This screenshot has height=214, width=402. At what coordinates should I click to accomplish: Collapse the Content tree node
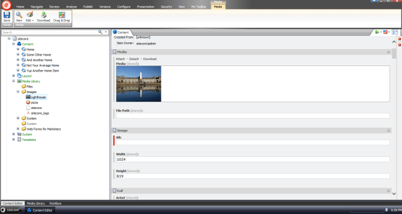pyautogui.click(x=14, y=44)
